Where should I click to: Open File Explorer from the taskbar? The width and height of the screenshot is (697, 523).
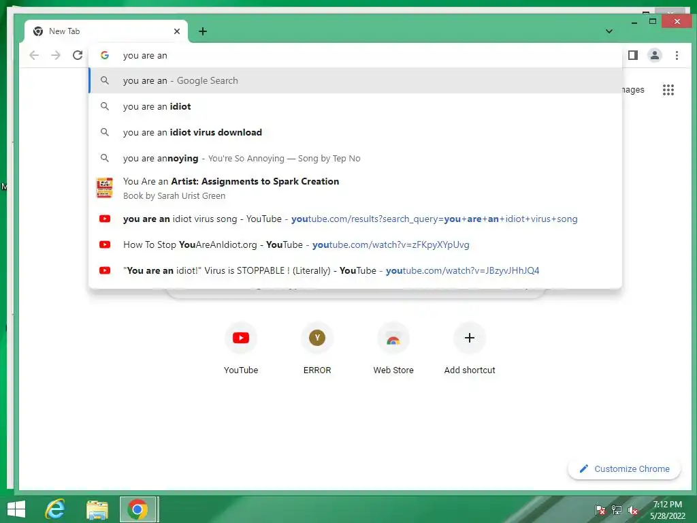pos(97,509)
